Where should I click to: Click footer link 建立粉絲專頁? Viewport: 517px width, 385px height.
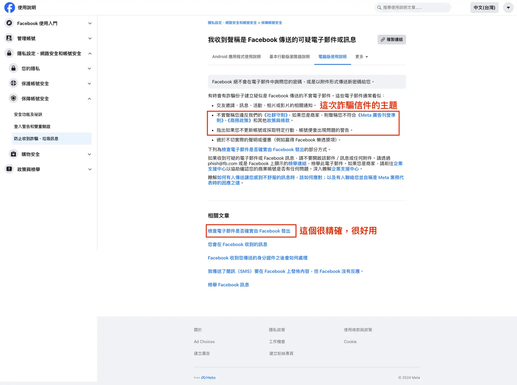point(281,354)
